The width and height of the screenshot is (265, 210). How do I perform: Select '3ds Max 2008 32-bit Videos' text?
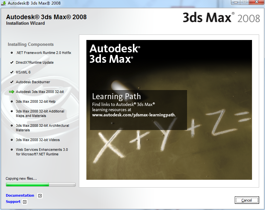pos(38,140)
